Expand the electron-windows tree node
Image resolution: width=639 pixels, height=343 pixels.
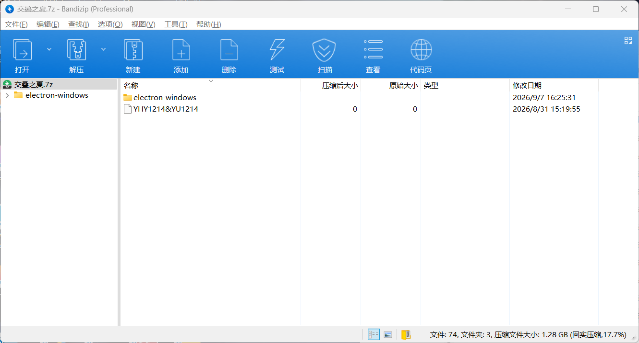7,95
